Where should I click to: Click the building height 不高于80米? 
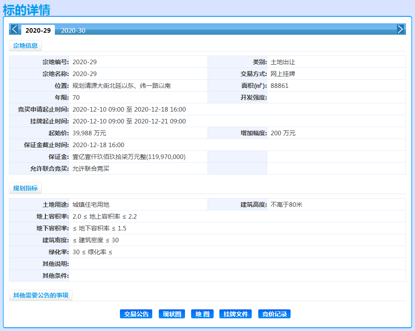tap(286, 205)
